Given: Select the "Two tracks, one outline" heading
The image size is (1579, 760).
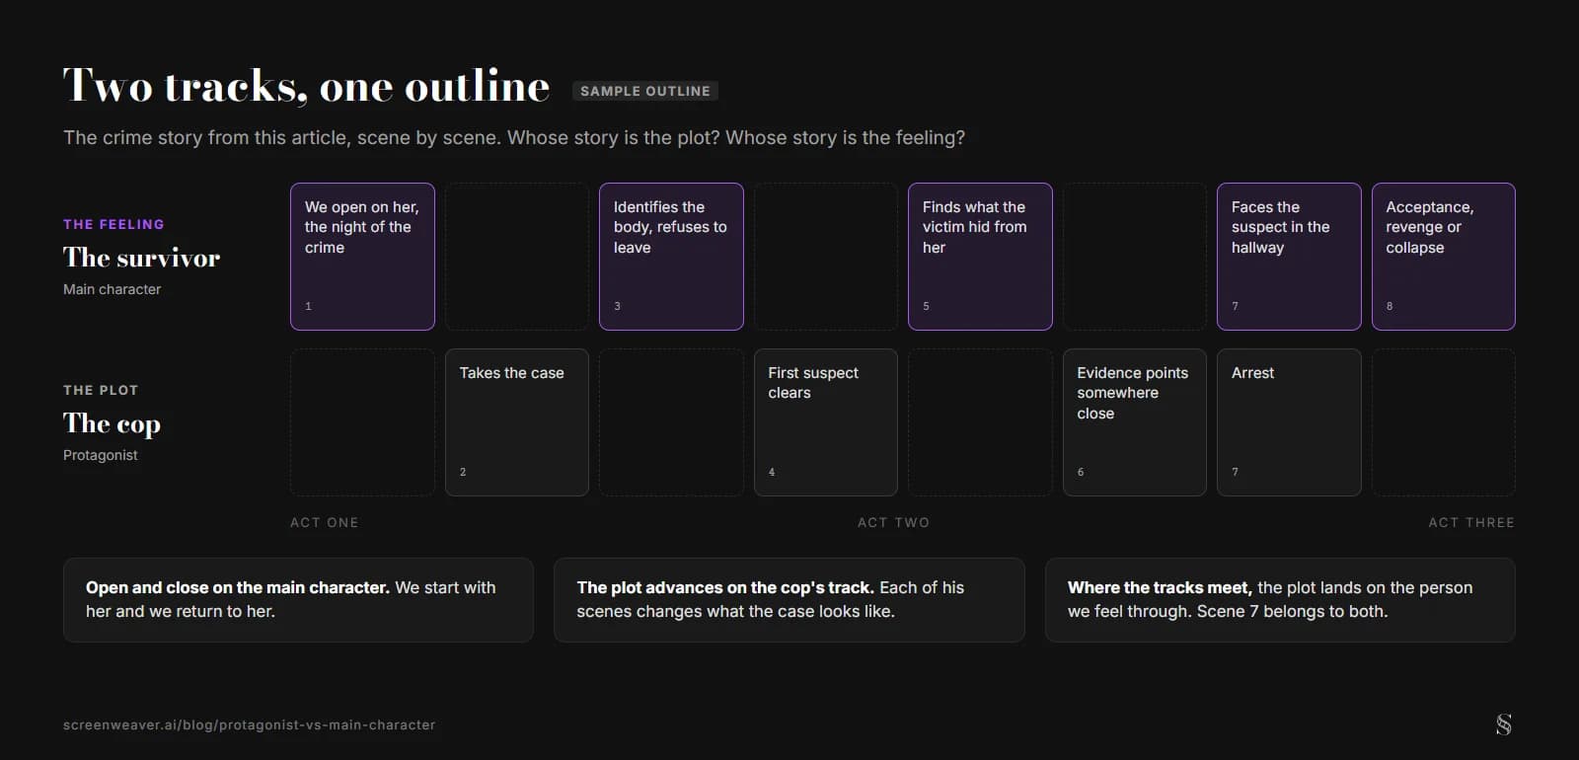Looking at the screenshot, I should click(x=306, y=86).
